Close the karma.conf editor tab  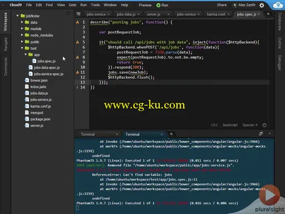click(229, 14)
